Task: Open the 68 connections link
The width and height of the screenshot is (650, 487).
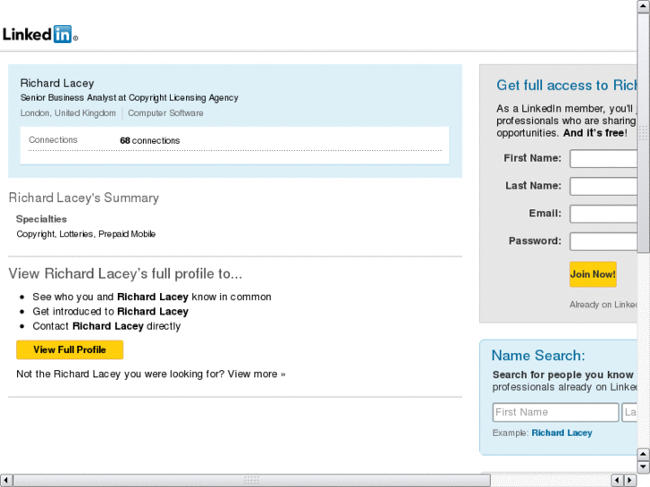Action: [149, 140]
